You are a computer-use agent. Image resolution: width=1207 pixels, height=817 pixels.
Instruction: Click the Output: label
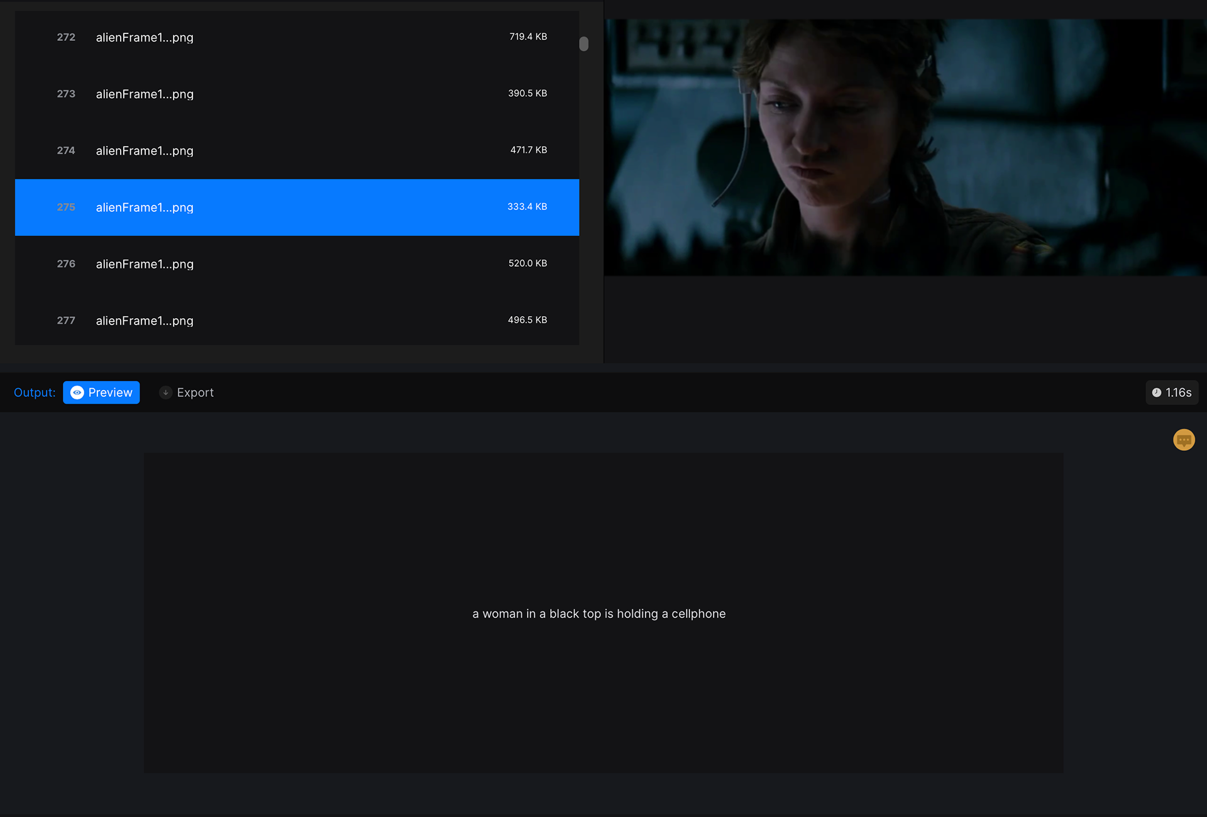point(35,392)
